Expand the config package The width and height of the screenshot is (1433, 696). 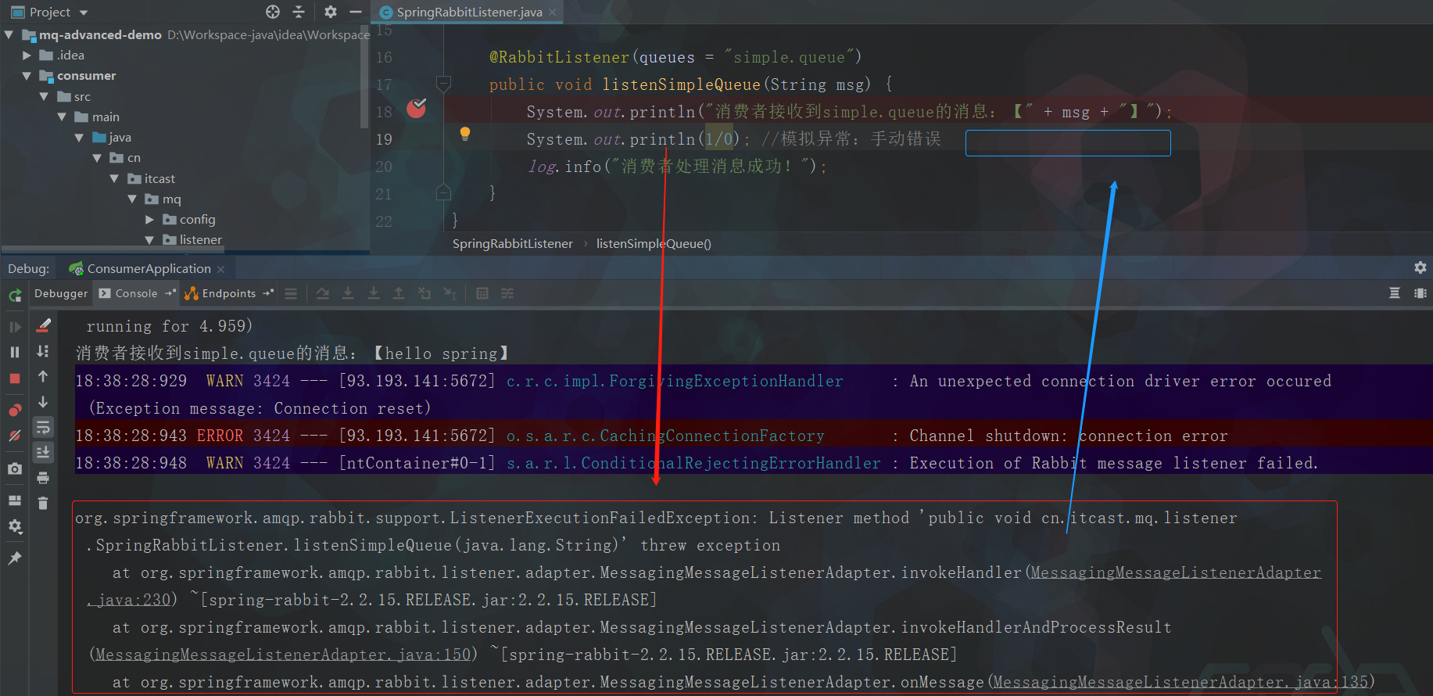(149, 220)
